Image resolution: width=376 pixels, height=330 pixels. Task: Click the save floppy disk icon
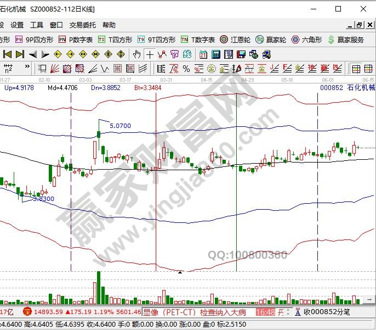click(x=241, y=54)
